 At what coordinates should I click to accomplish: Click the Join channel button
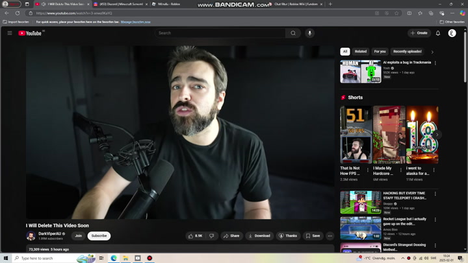pos(79,236)
